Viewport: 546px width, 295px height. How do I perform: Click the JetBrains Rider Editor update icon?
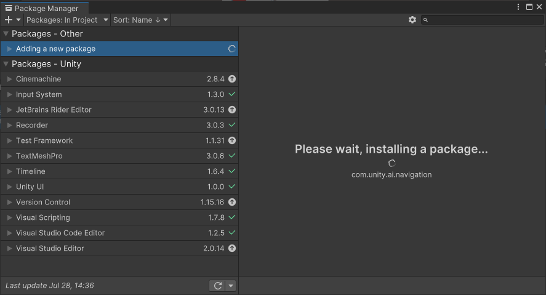click(x=232, y=110)
